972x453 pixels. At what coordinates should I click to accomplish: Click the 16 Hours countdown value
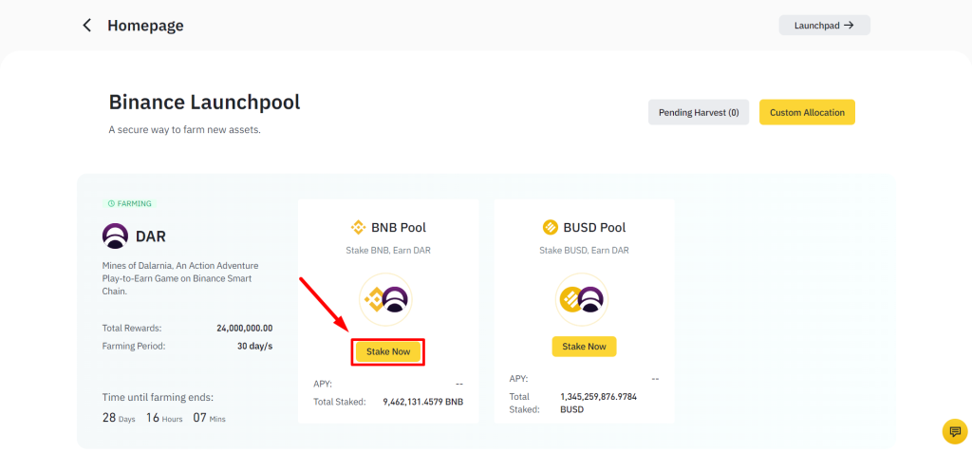click(164, 418)
